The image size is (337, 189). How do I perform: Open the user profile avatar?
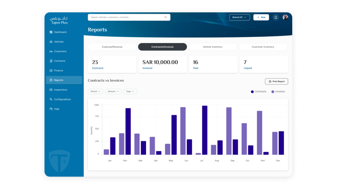(285, 17)
